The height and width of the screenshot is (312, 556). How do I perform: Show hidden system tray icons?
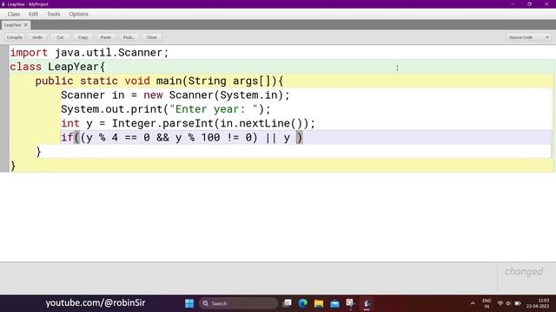click(473, 303)
